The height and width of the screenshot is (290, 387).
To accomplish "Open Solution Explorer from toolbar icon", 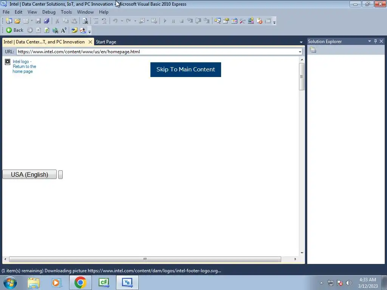I will [217, 21].
